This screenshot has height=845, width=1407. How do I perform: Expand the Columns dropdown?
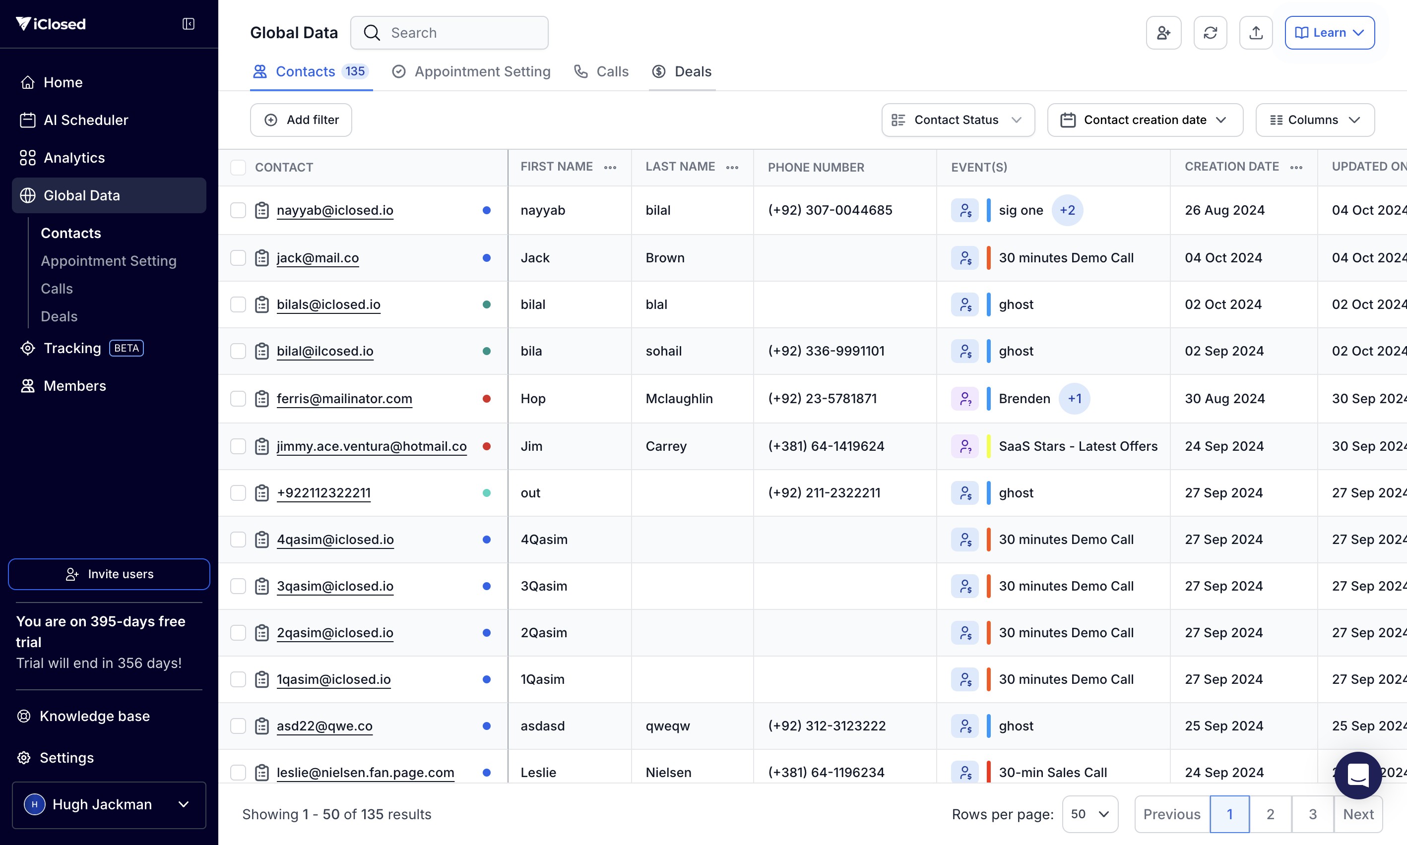(x=1314, y=120)
